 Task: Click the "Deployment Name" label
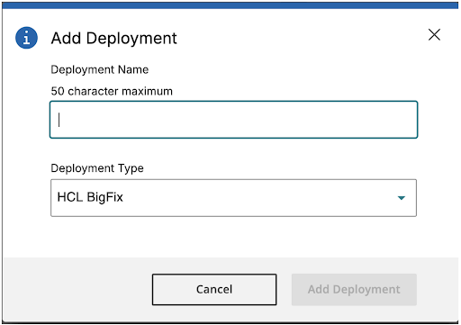[x=100, y=69]
